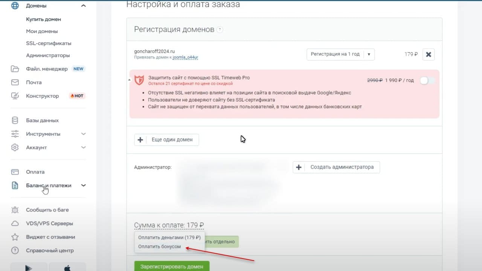Open Сообщить о баге in sidebar
This screenshot has width=482, height=271.
point(47,210)
